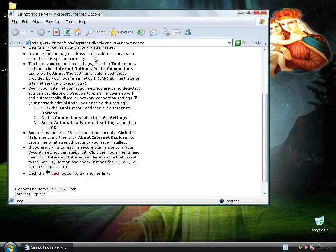The image size is (336, 252).
Task: Click the Back navigation arrow button
Action: click(x=15, y=32)
